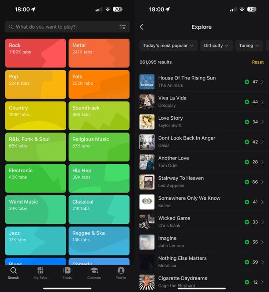The width and height of the screenshot is (269, 292).
Task: Open the Difficulty filter dropdown
Action: 217,46
